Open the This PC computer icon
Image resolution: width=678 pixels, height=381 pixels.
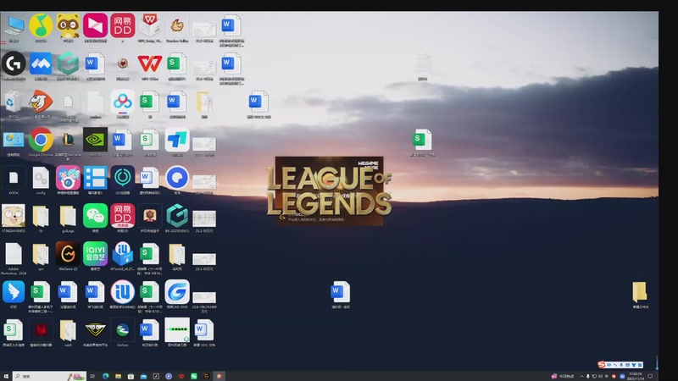[14, 26]
